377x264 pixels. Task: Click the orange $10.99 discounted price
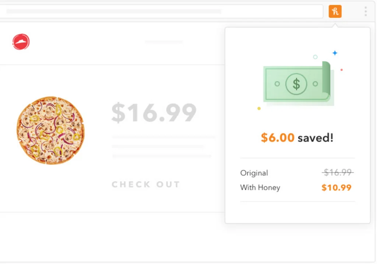(x=336, y=187)
